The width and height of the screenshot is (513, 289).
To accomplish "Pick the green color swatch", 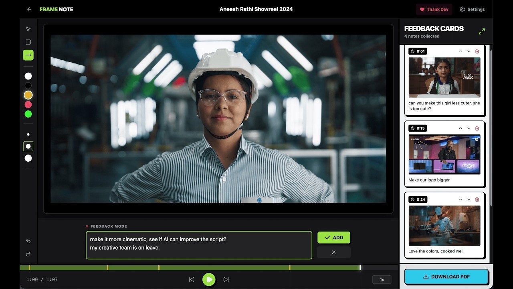I will tap(28, 114).
